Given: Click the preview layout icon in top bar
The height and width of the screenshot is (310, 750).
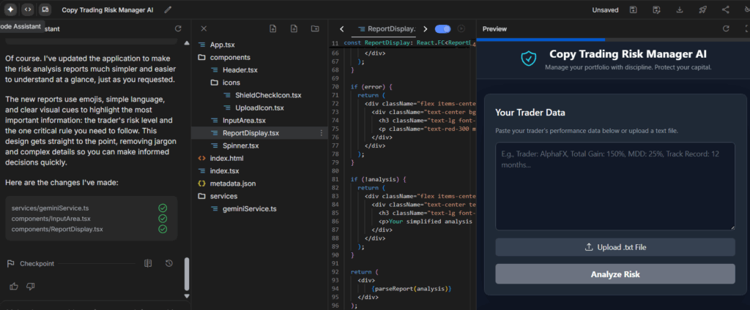Looking at the screenshot, I should 45,9.
